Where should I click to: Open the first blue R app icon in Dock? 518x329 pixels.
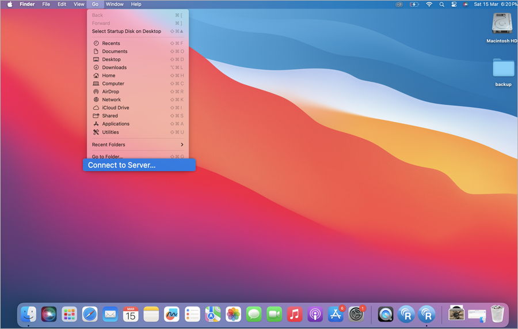click(x=406, y=314)
